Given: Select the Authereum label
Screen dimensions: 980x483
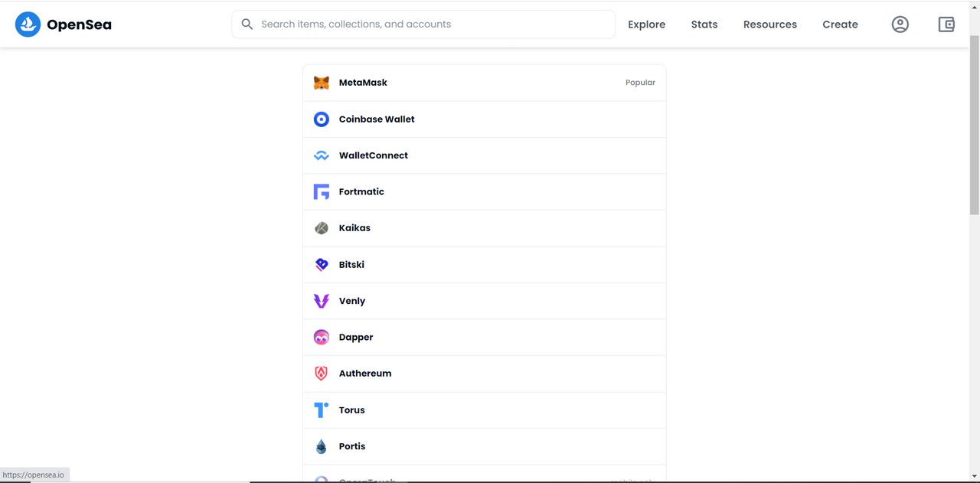Looking at the screenshot, I should coord(365,374).
